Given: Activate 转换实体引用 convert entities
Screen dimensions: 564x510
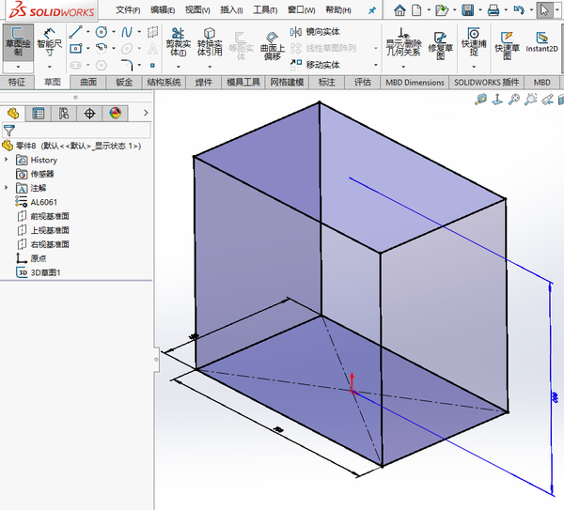Looking at the screenshot, I should coord(210,42).
